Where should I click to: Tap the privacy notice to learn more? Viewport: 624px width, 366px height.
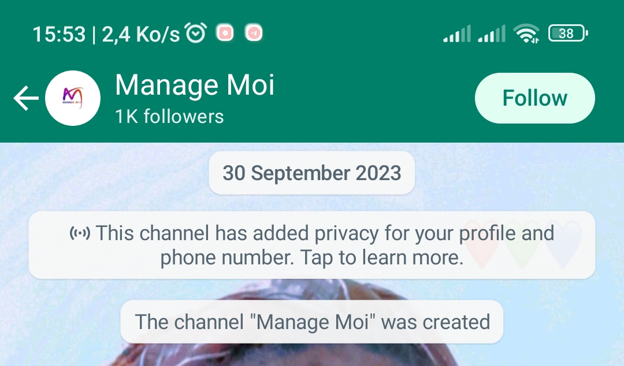tap(311, 245)
